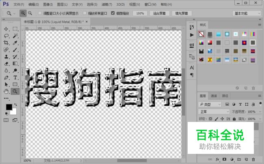Swap foreground and background colors
This screenshot has width=264, height=164.
click(x=15, y=105)
